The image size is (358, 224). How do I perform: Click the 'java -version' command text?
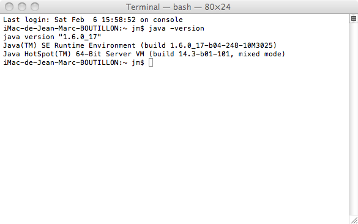[x=176, y=28]
